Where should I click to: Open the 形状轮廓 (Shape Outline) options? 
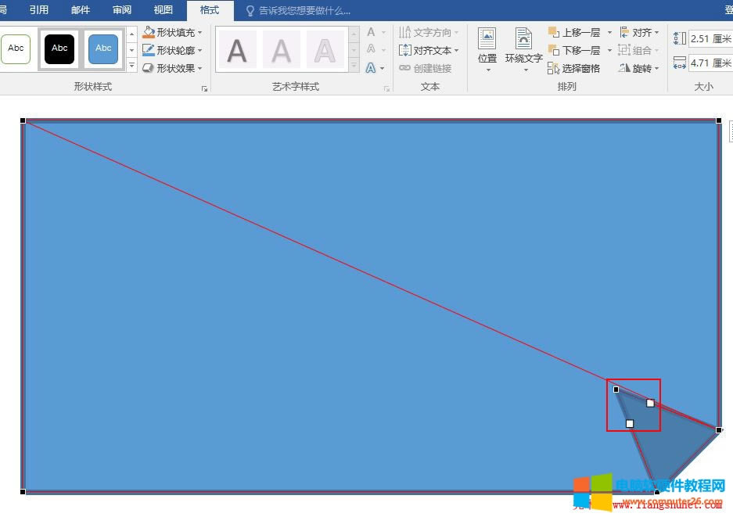tap(172, 50)
